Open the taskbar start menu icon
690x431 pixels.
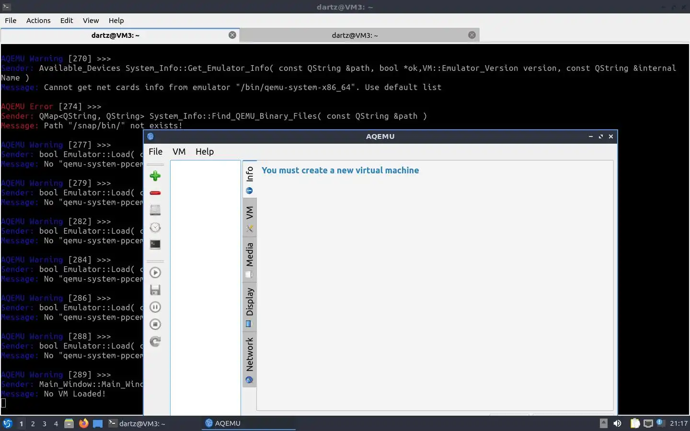click(7, 423)
